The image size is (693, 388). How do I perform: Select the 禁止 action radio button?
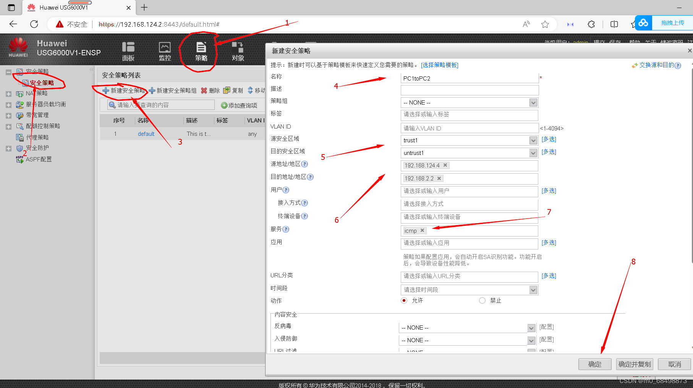(x=482, y=300)
